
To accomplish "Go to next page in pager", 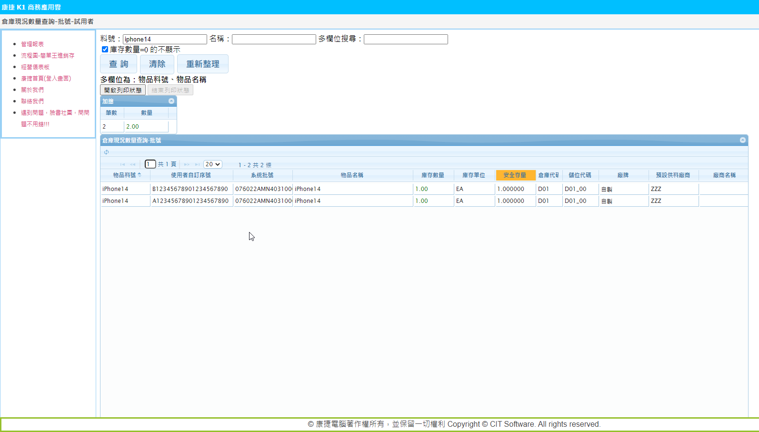I will pos(187,164).
